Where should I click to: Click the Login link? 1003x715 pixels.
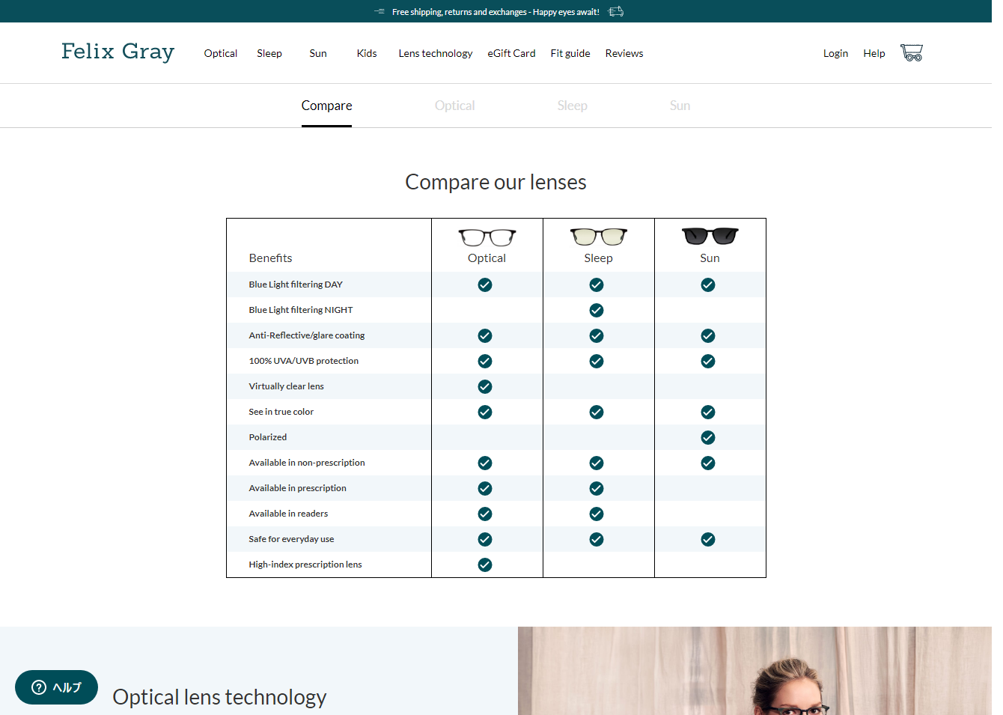pos(835,53)
